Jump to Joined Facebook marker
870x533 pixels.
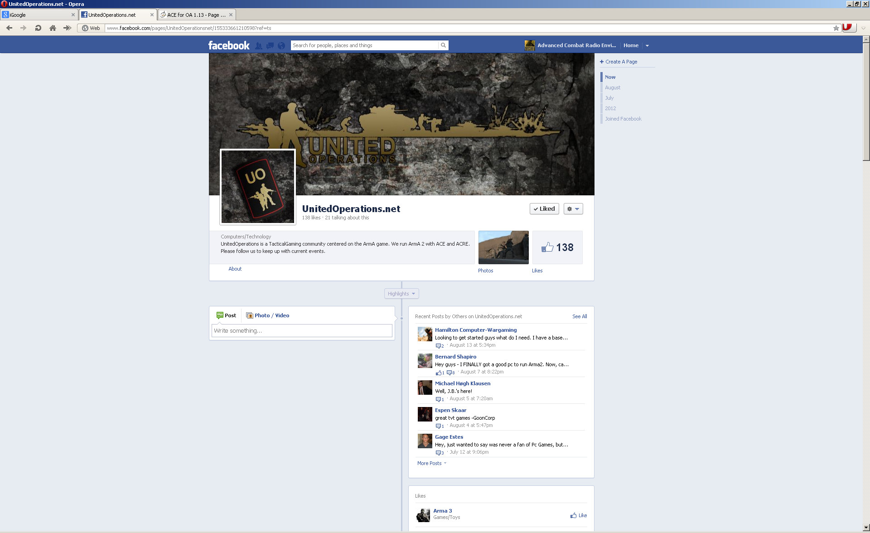623,119
